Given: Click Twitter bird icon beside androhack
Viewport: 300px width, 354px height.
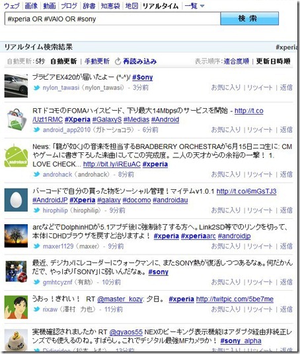Looking at the screenshot, I should tap(36, 175).
